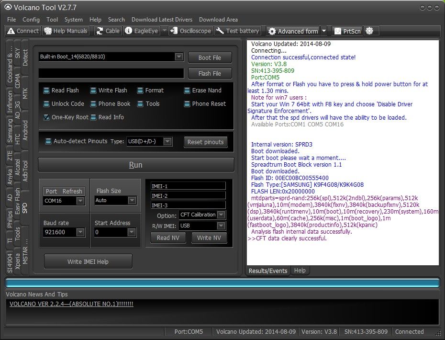Click the Volcano logo in title bar
The height and width of the screenshot is (340, 445).
coord(8,7)
